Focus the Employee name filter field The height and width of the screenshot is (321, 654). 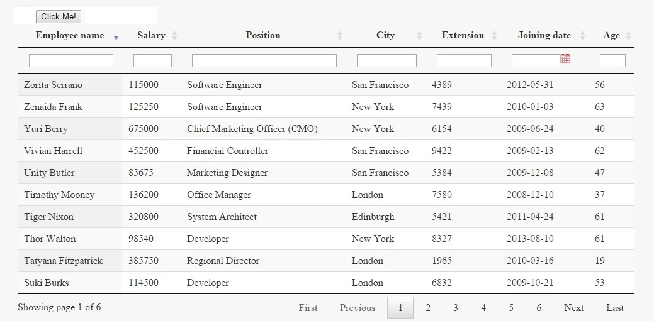[71, 61]
